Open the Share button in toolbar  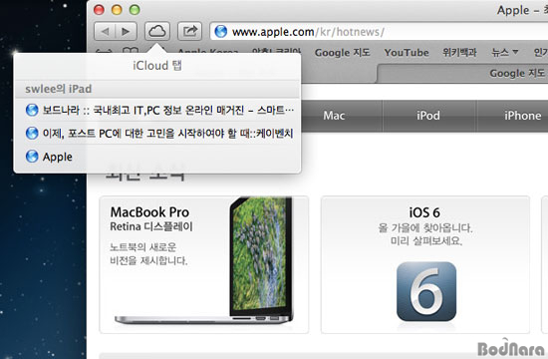pos(189,31)
